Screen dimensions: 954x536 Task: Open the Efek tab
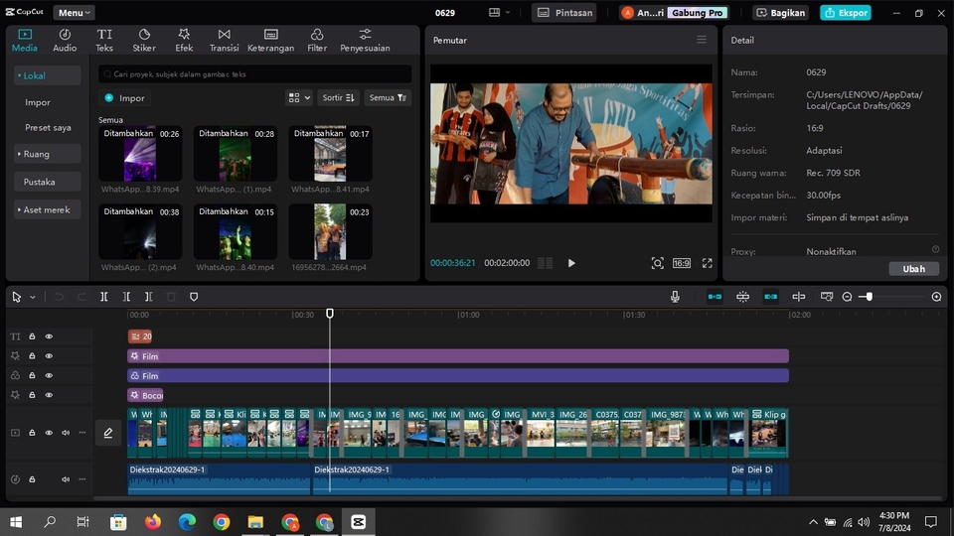184,40
